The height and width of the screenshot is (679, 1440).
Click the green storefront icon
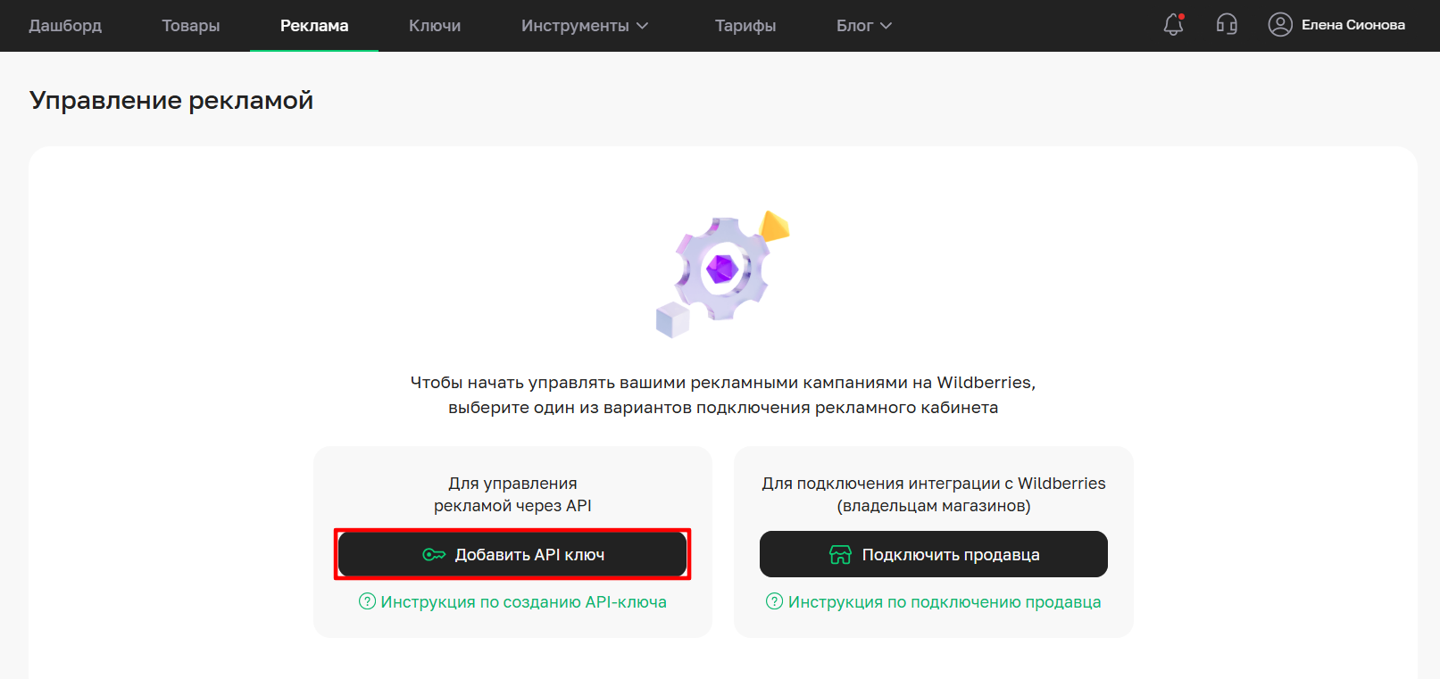click(x=840, y=555)
